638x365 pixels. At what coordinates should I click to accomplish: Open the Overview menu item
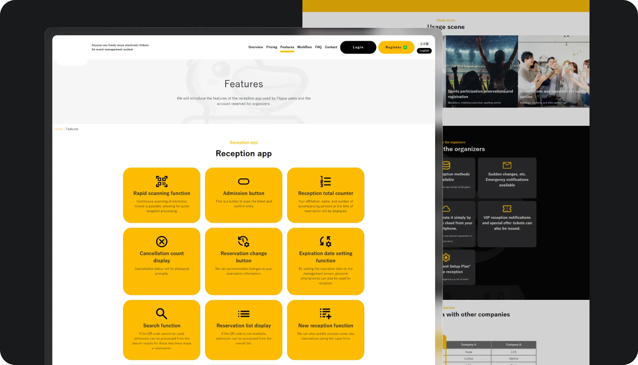tap(256, 47)
